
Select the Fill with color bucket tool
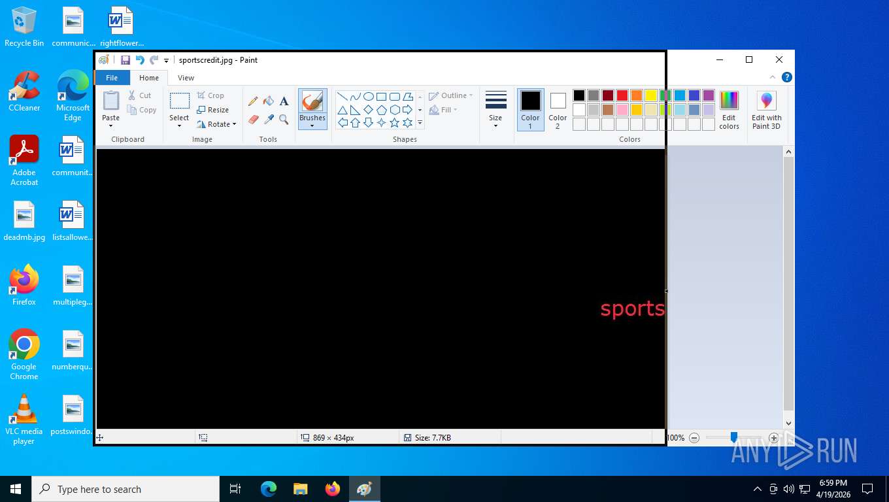pos(268,101)
